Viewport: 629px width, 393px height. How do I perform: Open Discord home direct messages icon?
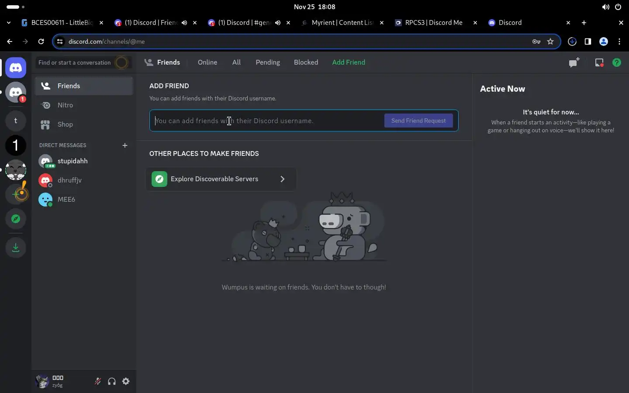[x=16, y=68]
